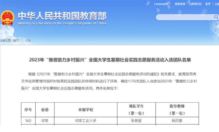Select the 序号 column header
The image size is (219, 132).
(28, 110)
